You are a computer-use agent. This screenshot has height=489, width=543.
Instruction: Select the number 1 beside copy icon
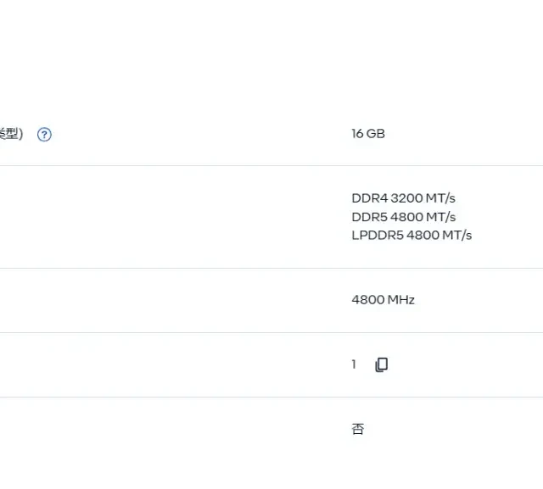point(354,364)
